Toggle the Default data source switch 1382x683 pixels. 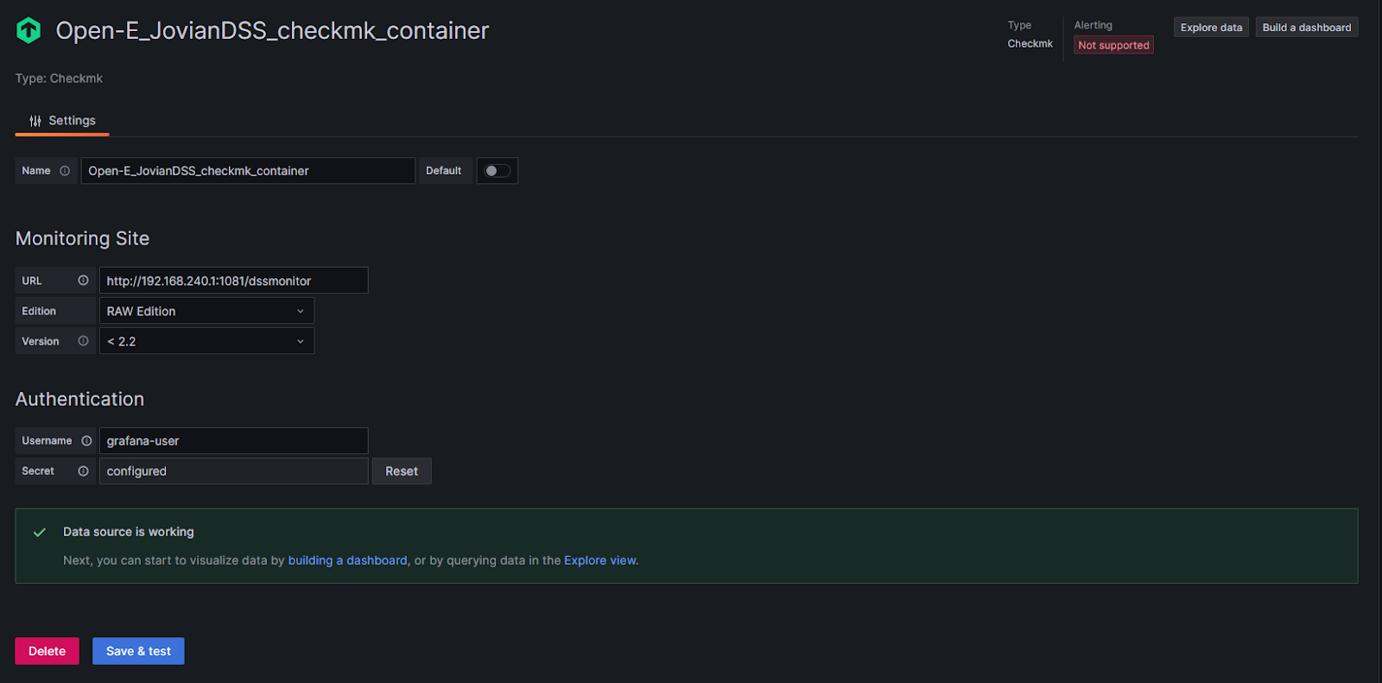coord(497,171)
